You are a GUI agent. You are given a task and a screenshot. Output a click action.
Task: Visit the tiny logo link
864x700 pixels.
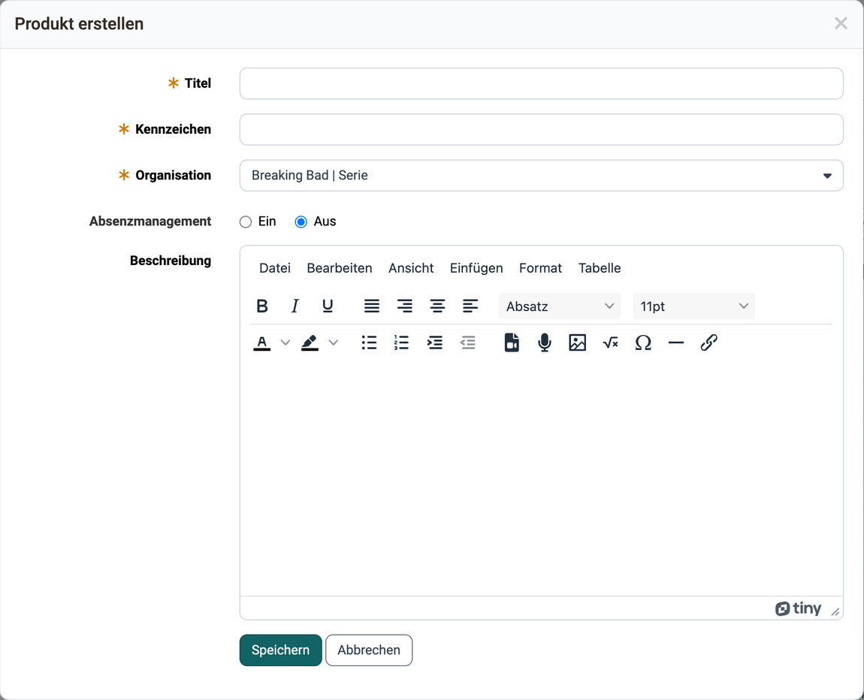pyautogui.click(x=798, y=608)
